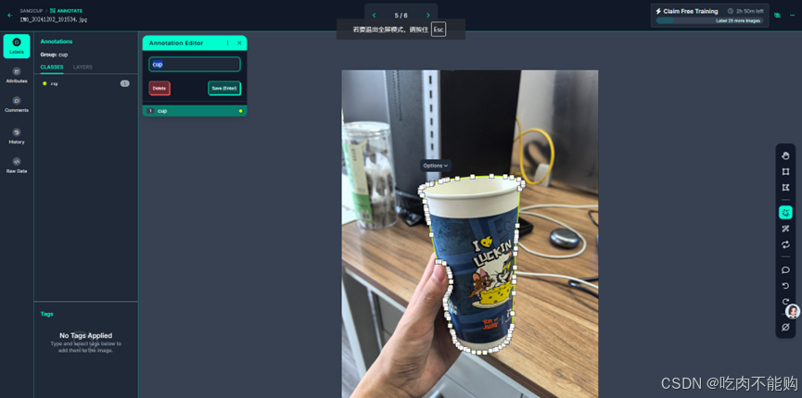Click the SAM2CUP breadcrumb link
This screenshot has width=802, height=398.
(32, 11)
